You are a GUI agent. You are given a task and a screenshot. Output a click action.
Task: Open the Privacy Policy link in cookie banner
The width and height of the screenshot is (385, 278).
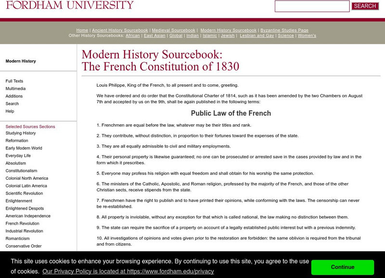tap(128, 271)
